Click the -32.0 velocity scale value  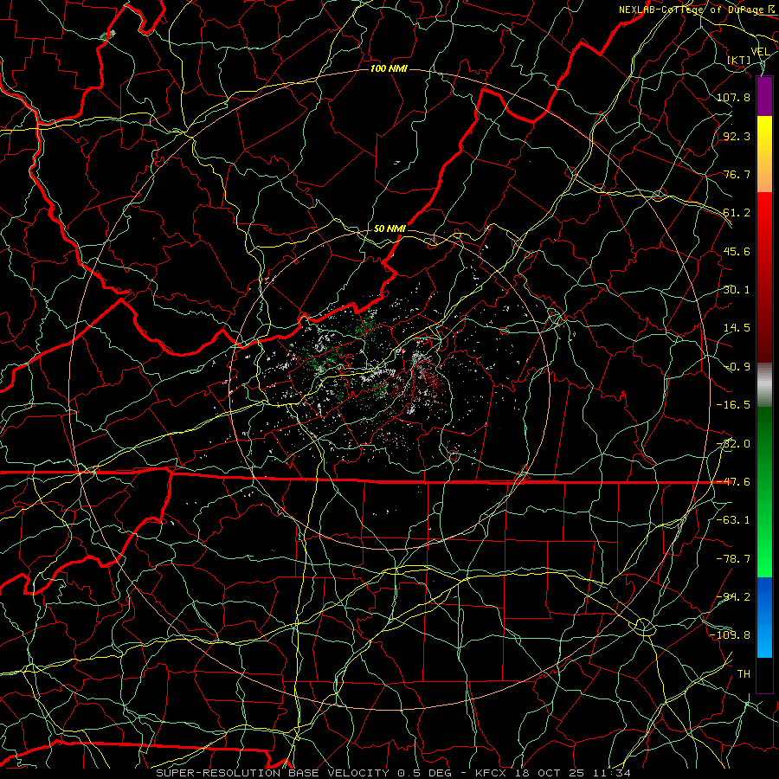[733, 444]
